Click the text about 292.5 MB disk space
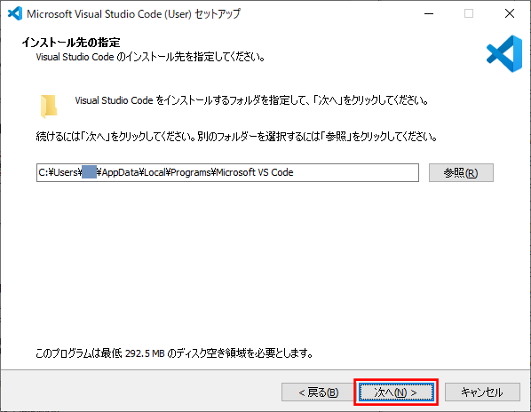 pyautogui.click(x=174, y=353)
